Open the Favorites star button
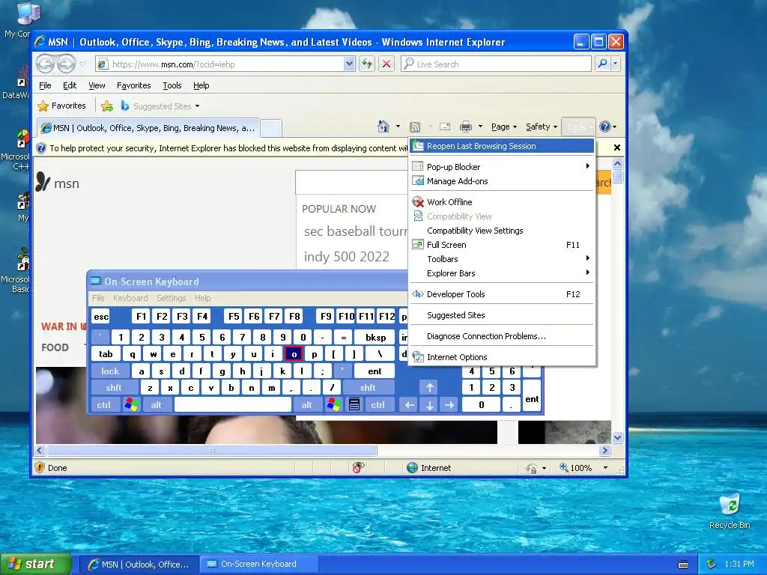The width and height of the screenshot is (767, 575). [61, 106]
